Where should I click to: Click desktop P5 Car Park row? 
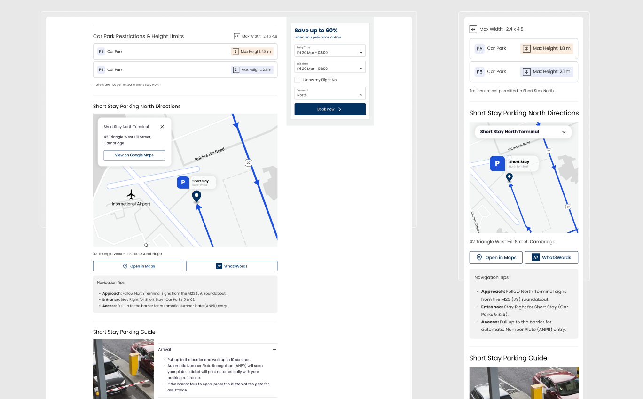pyautogui.click(x=185, y=52)
